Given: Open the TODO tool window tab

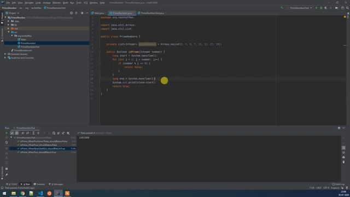Looking at the screenshot, I should point(11,184).
